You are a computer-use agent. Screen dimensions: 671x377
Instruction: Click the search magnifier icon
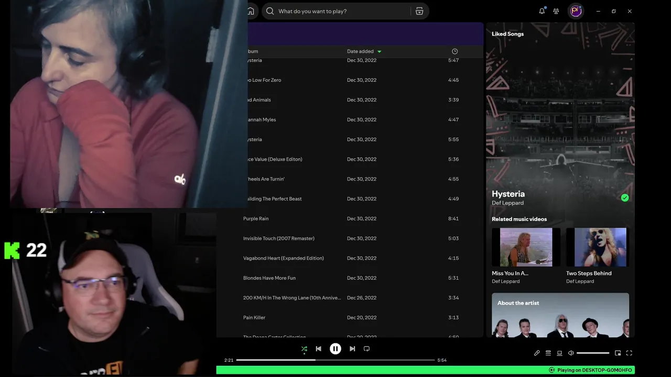tap(270, 11)
